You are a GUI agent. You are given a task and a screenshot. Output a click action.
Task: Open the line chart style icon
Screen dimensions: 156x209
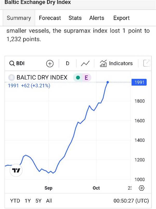[x=85, y=63]
